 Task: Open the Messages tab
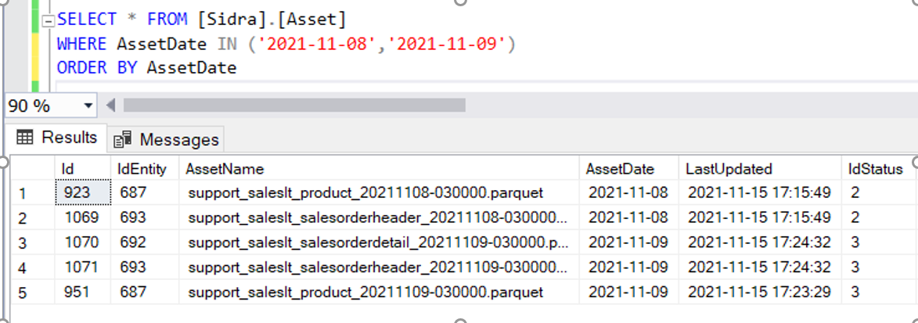[167, 139]
